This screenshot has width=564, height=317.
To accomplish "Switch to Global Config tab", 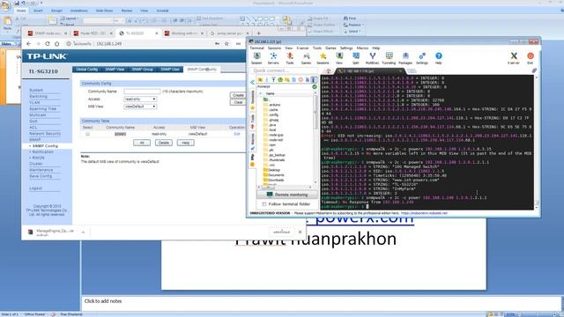I will [x=86, y=69].
